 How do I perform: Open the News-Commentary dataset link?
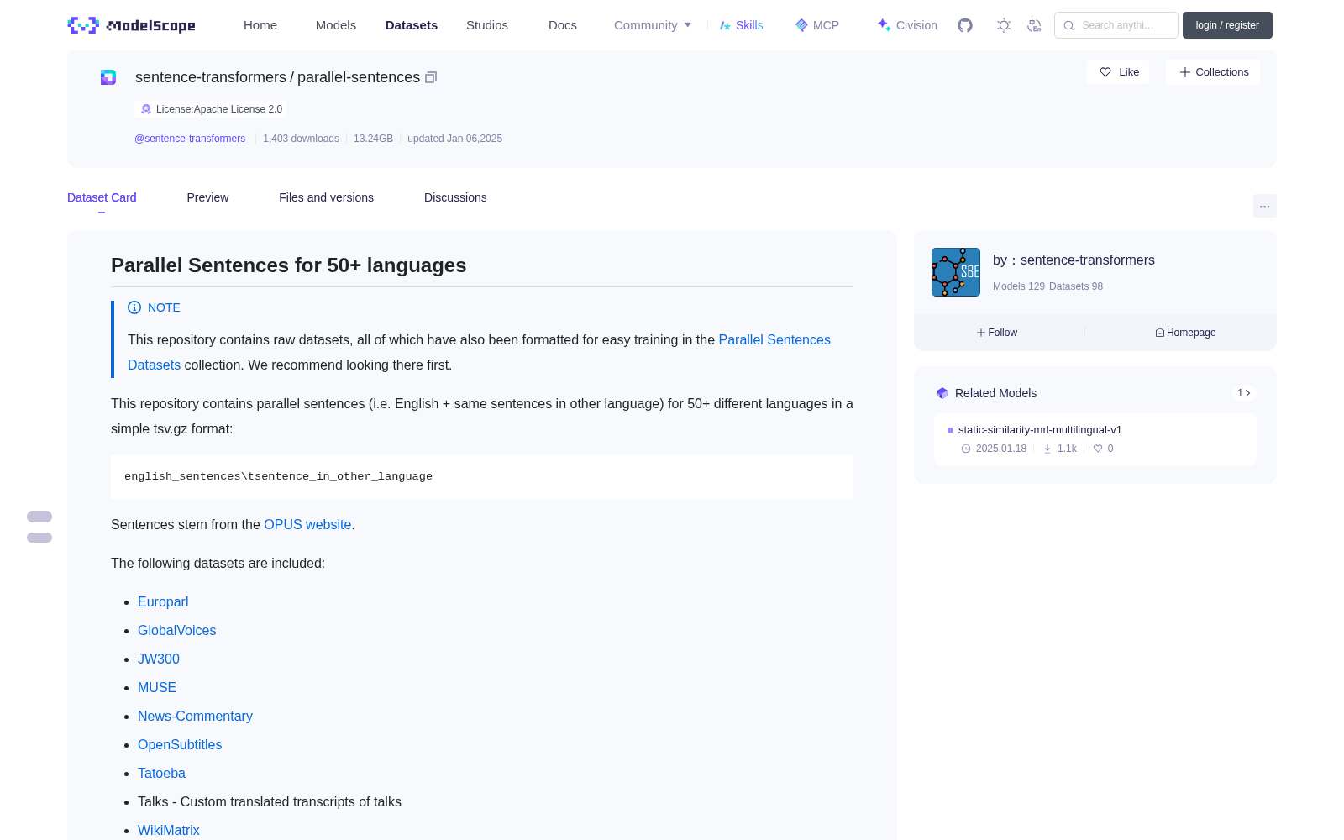(195, 716)
